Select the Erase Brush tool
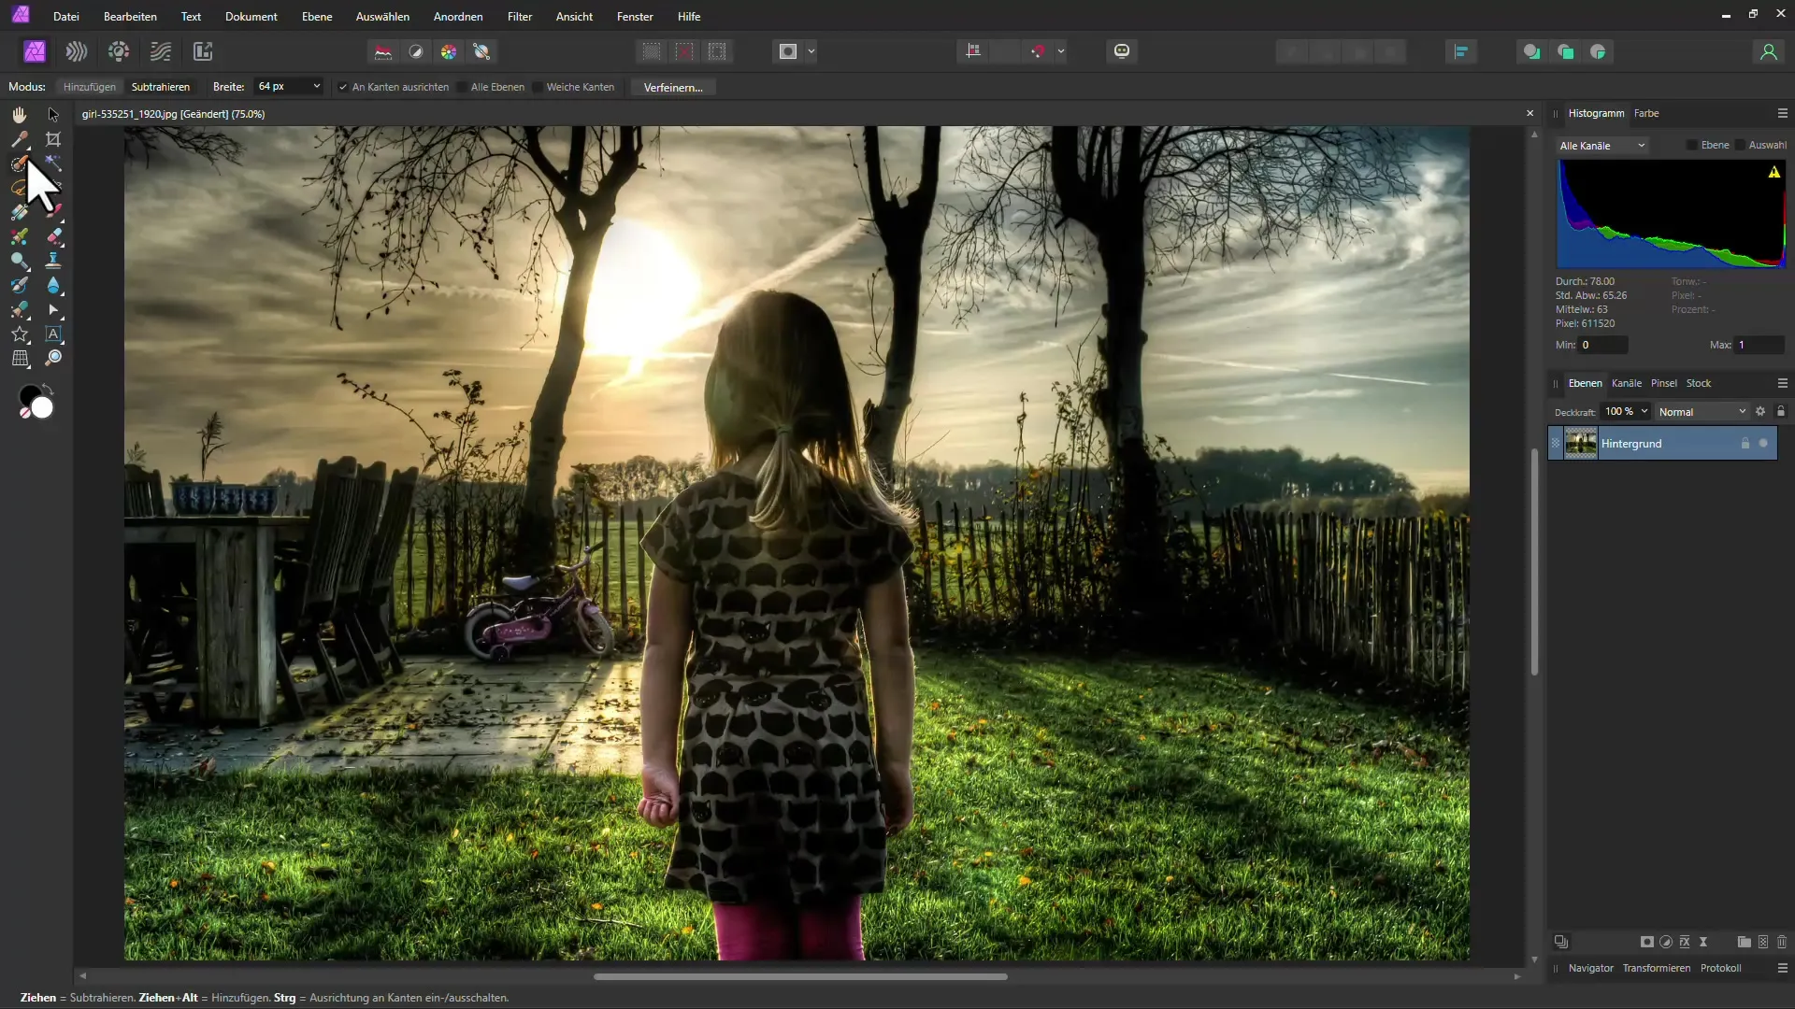Viewport: 1795px width, 1009px height. click(53, 236)
